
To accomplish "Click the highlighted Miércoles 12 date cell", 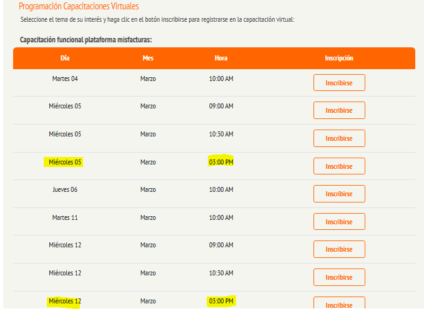I will [65, 302].
